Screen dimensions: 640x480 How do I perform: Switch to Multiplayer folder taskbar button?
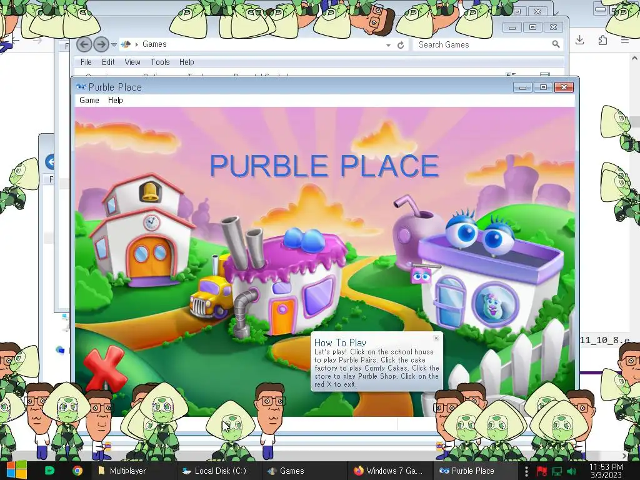coord(132,471)
